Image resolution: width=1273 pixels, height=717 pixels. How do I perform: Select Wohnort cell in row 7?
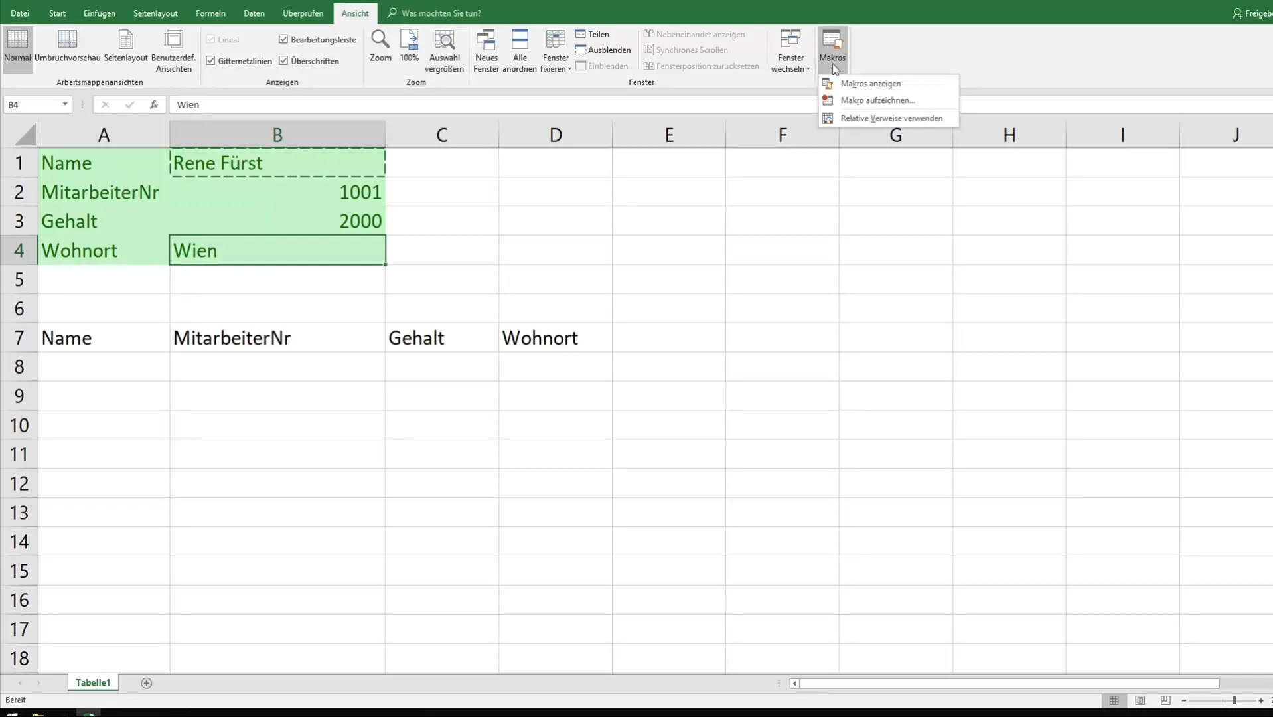(556, 338)
